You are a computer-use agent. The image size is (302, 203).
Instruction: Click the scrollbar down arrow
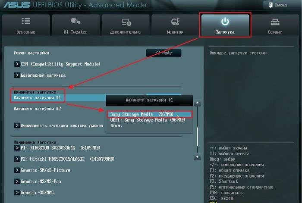tap(197, 157)
